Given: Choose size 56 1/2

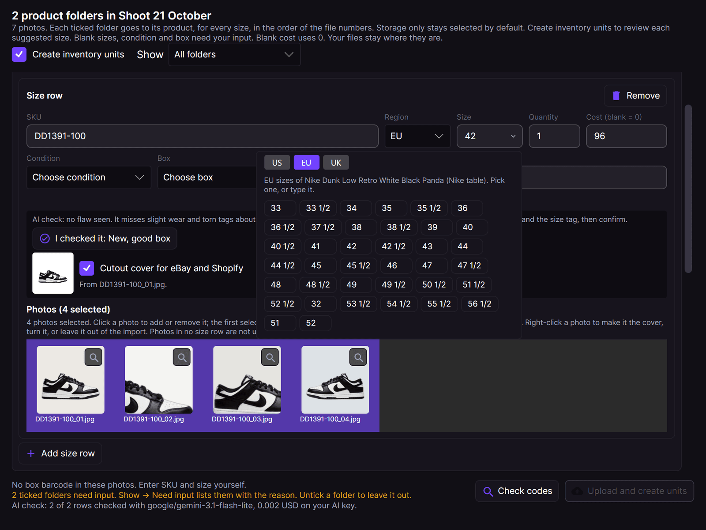Looking at the screenshot, I should point(480,304).
